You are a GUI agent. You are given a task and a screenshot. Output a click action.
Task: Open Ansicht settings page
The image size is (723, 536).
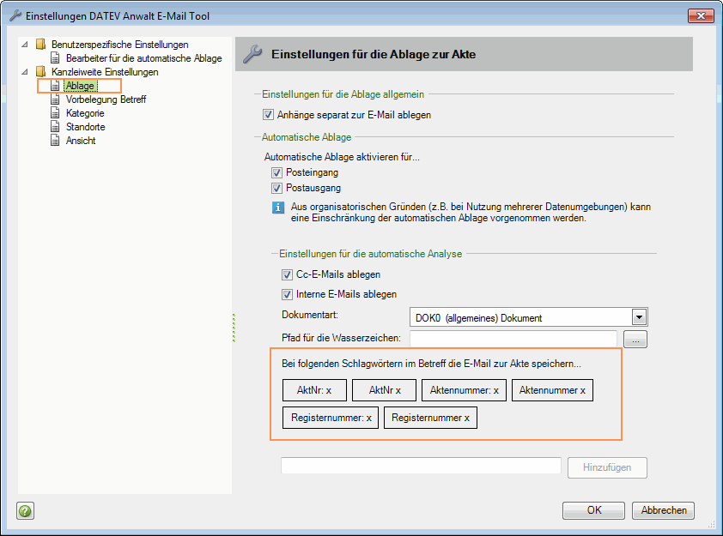click(x=81, y=141)
